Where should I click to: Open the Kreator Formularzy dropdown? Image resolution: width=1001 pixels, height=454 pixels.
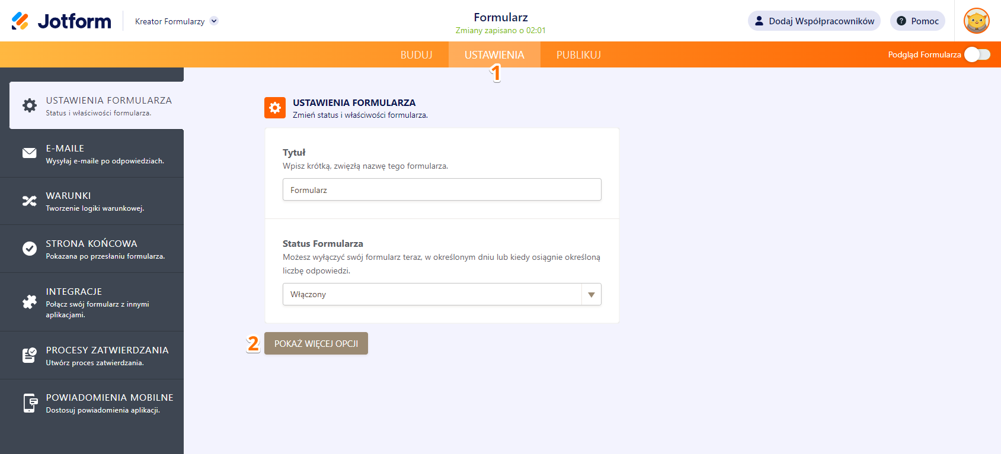point(175,20)
